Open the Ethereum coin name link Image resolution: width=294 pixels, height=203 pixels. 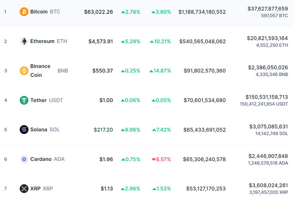42,41
